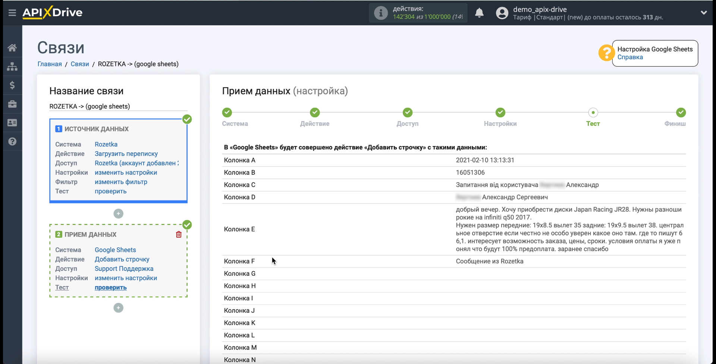Click the Финиш step check circle
716x364 pixels.
coord(681,113)
